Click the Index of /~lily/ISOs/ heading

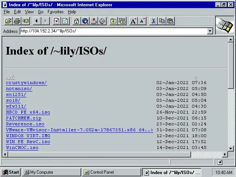56,51
